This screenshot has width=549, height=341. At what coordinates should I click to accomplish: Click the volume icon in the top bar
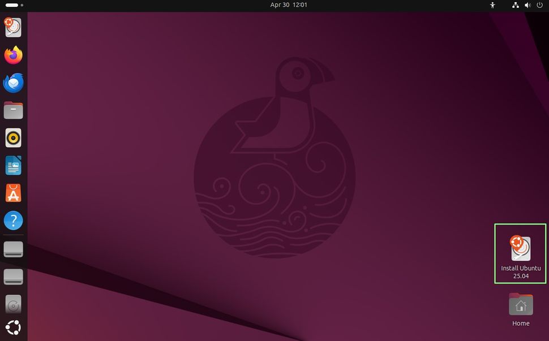[x=527, y=5]
